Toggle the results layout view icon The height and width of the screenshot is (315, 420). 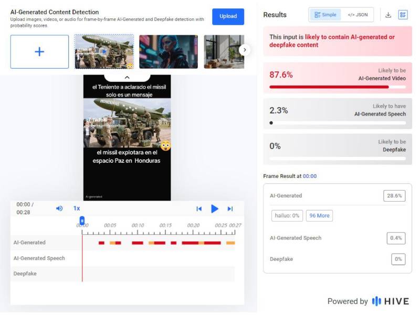point(403,15)
